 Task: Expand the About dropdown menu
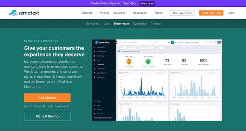[x=160, y=13]
